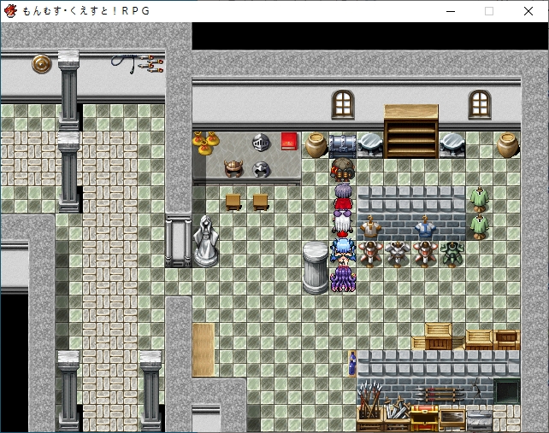Click the right wooden stool

pyautogui.click(x=261, y=202)
